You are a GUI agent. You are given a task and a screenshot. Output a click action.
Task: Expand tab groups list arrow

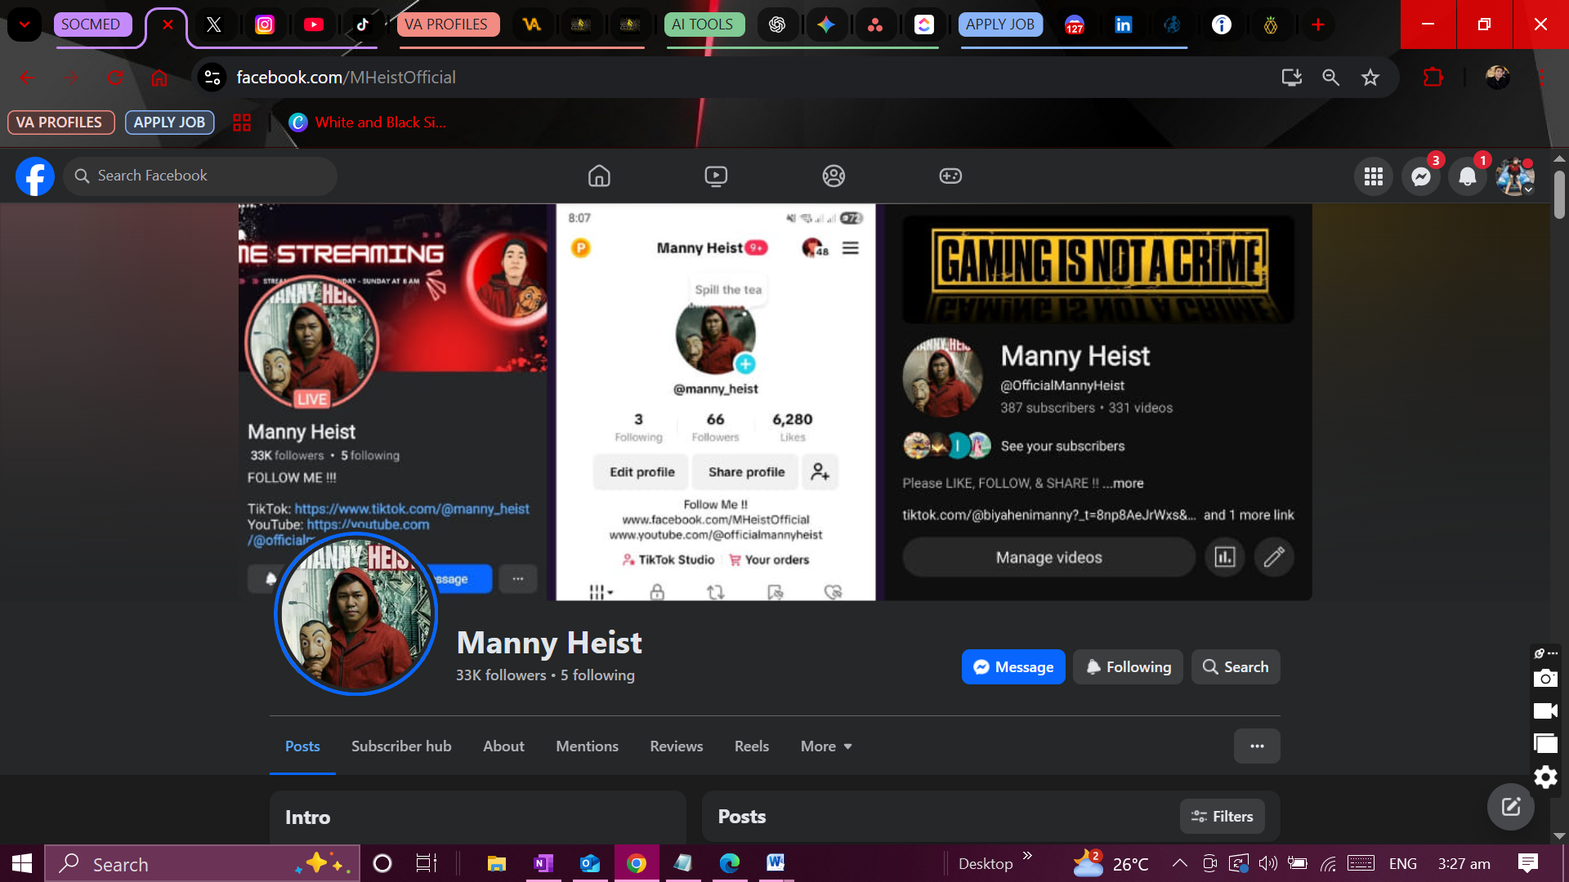pyautogui.click(x=25, y=24)
